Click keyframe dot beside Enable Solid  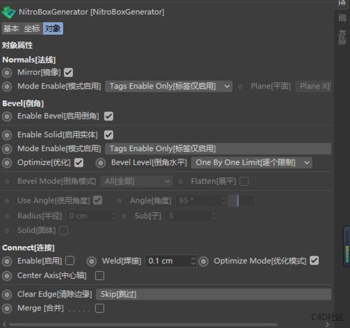(7, 135)
